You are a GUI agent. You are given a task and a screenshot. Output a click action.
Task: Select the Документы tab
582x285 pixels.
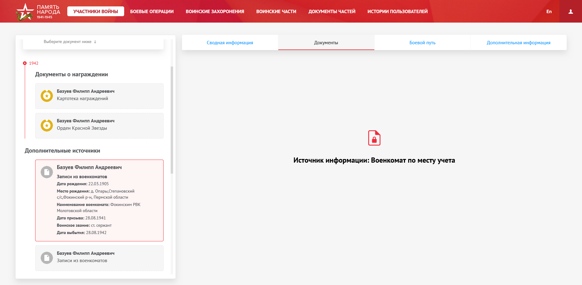pyautogui.click(x=326, y=42)
